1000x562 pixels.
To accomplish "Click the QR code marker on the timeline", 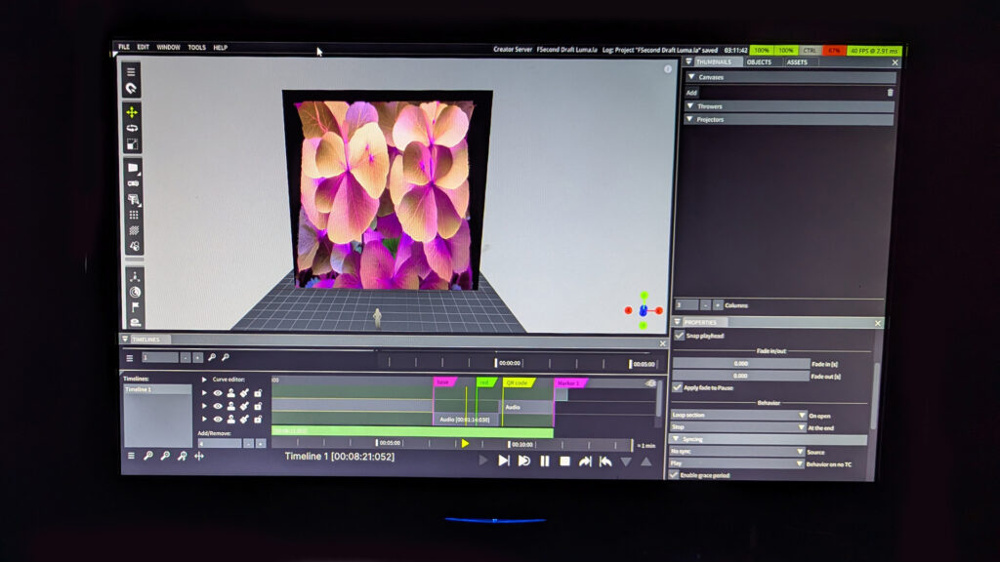I will [x=518, y=382].
